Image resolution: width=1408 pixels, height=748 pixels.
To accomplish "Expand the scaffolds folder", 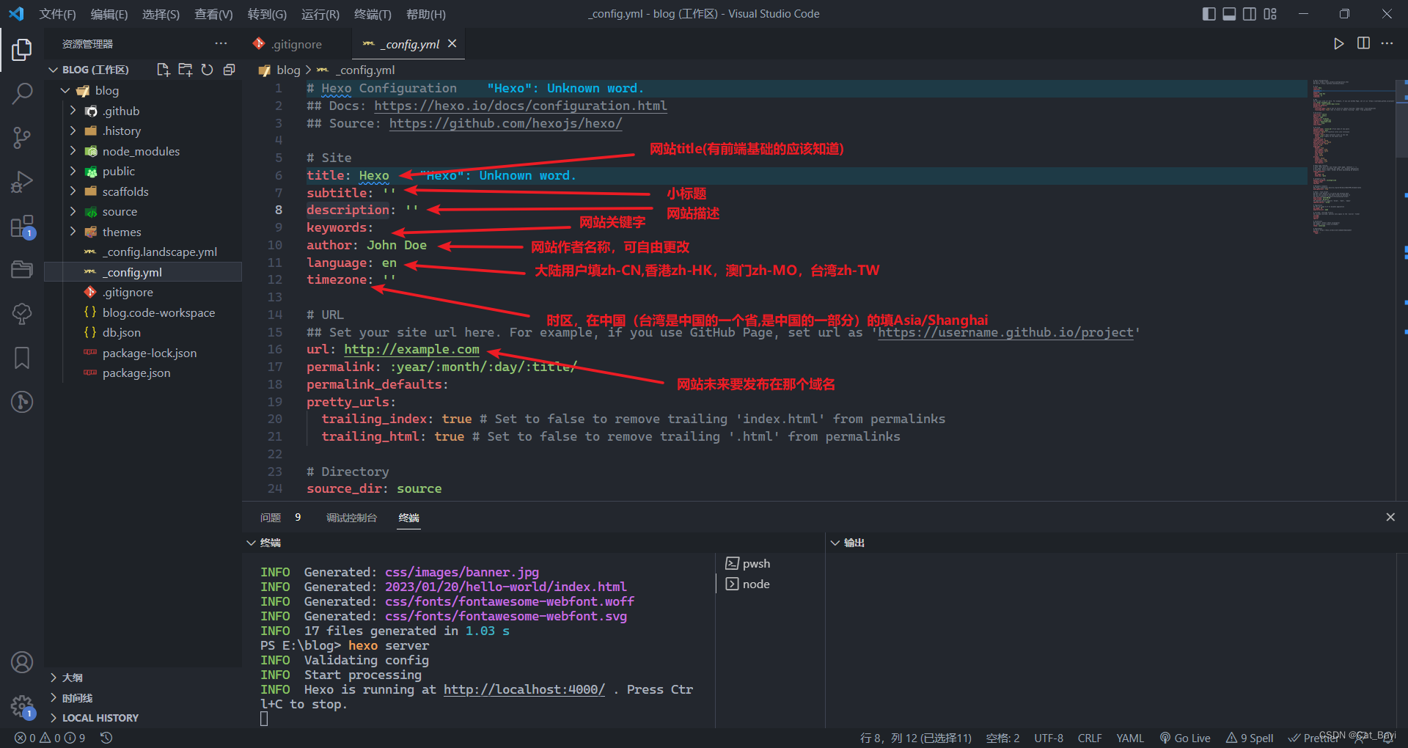I will click(142, 191).
